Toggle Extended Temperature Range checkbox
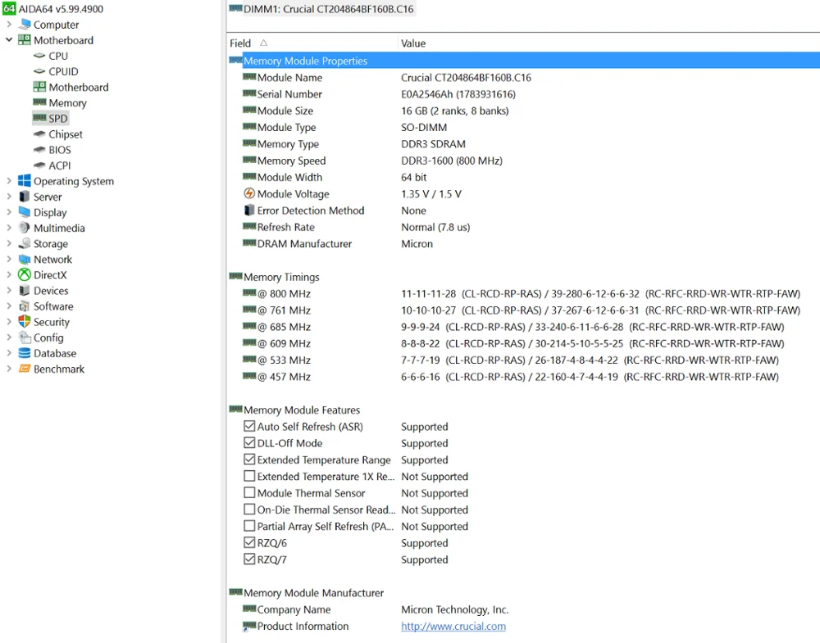820x643 pixels. [x=249, y=460]
